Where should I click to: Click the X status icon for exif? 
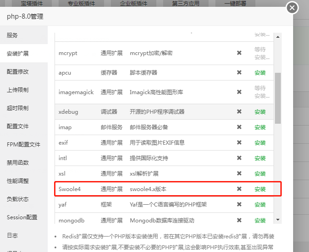click(239, 142)
